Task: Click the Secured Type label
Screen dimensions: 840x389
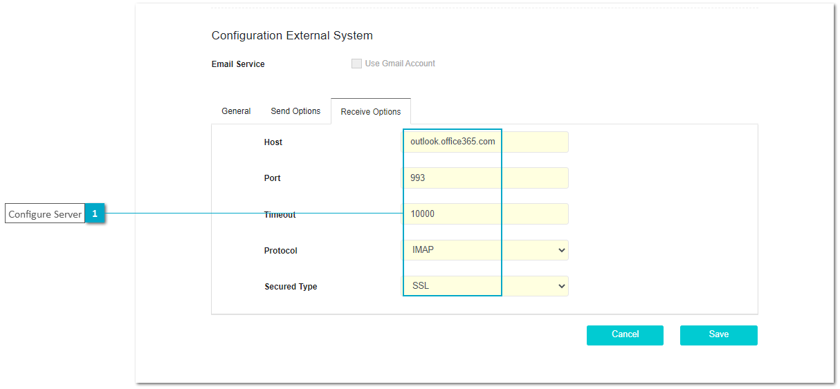Action: (x=291, y=287)
